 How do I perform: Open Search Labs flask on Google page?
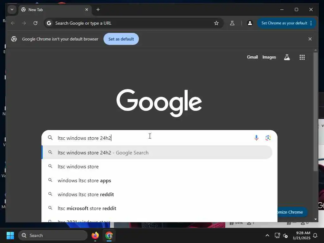[287, 57]
